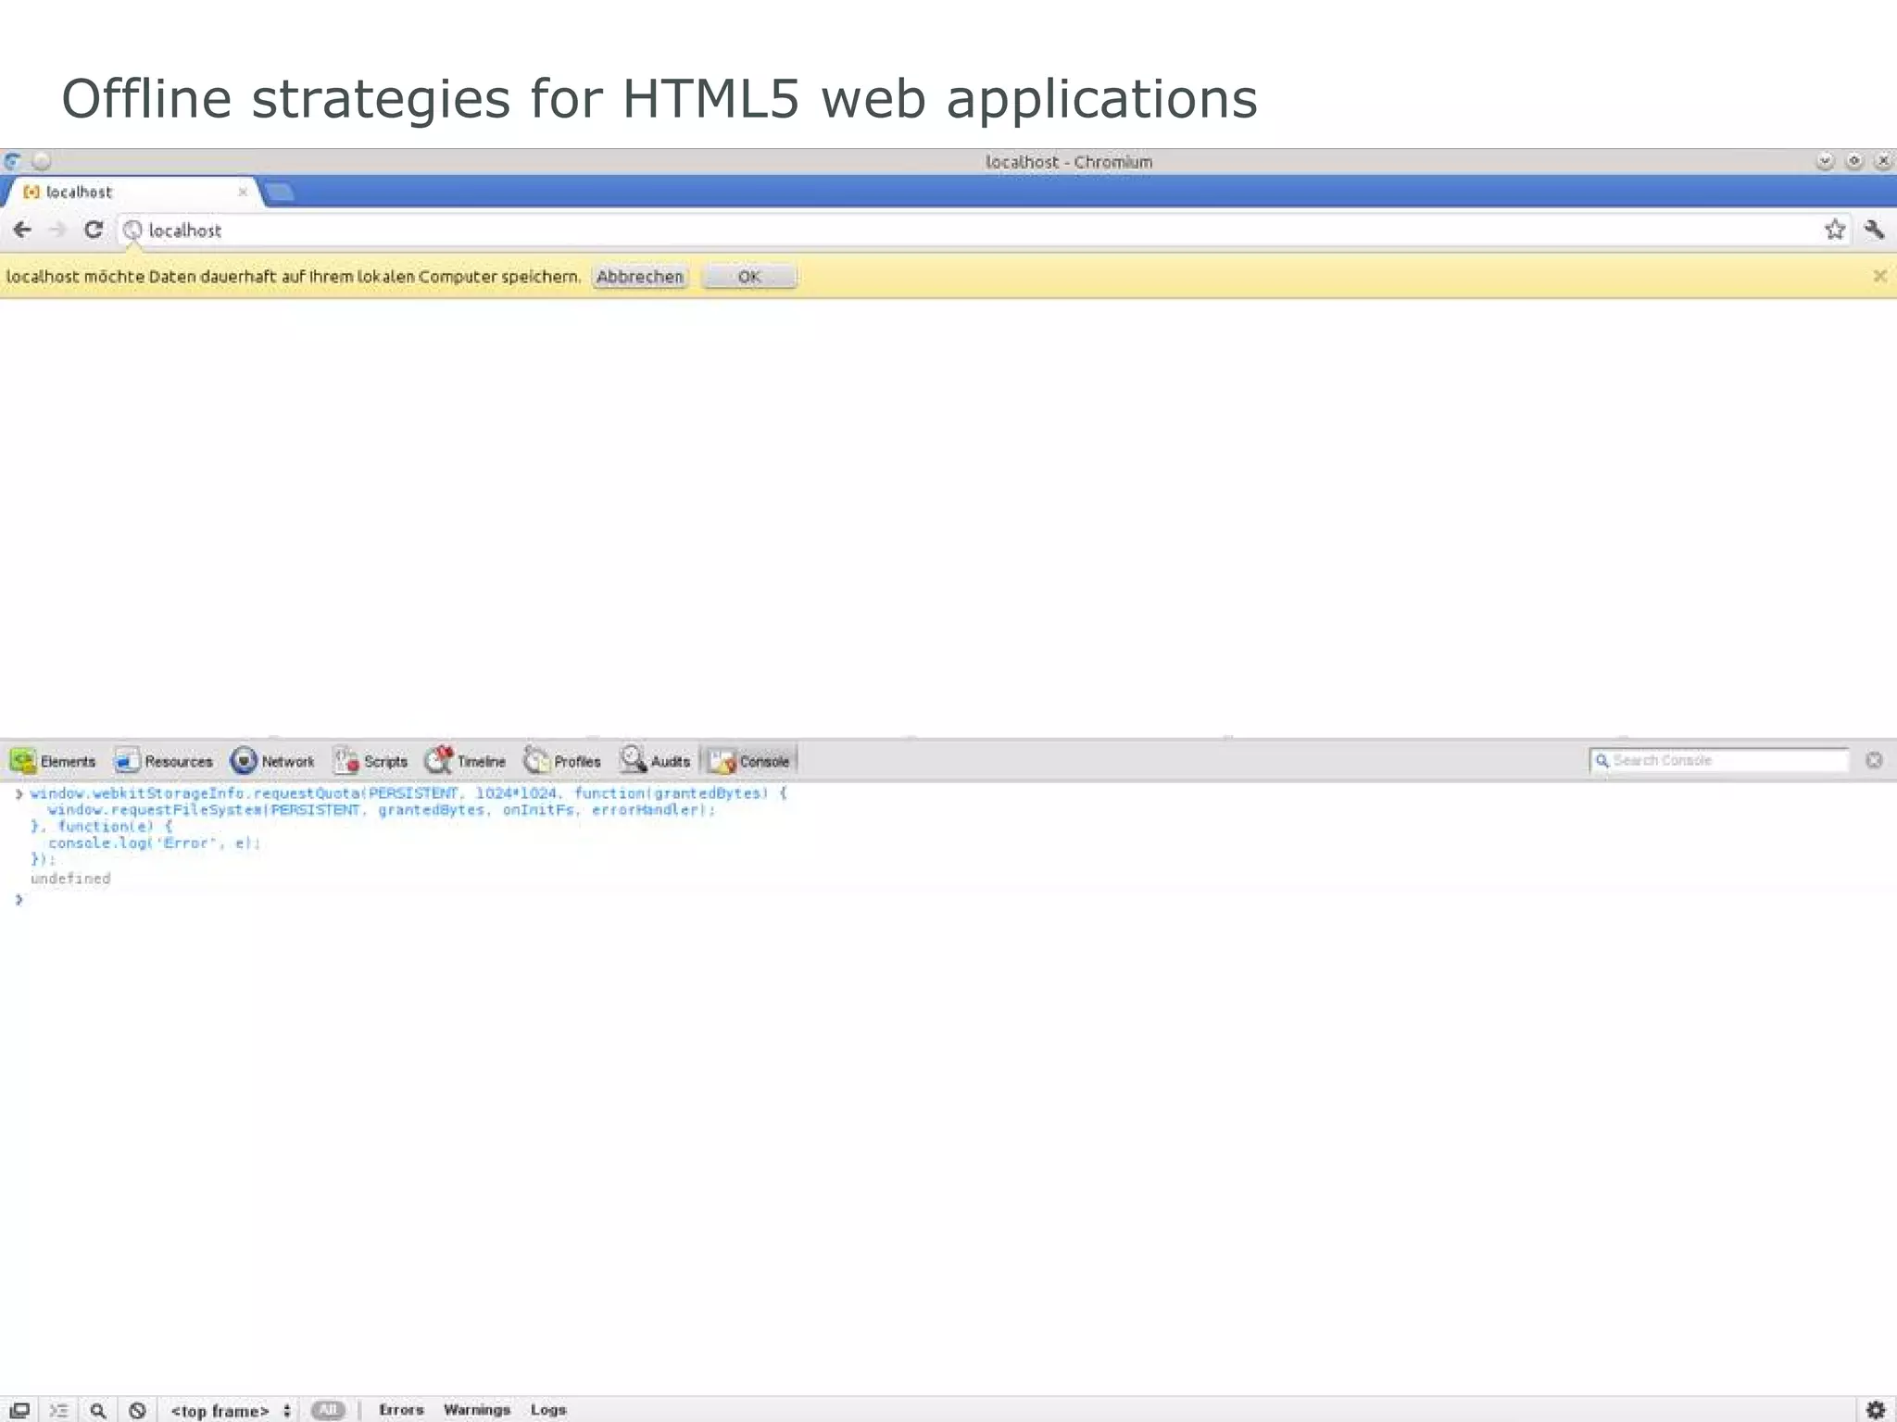The height and width of the screenshot is (1422, 1897).
Task: Open the Profiles devtools panel
Action: point(563,761)
